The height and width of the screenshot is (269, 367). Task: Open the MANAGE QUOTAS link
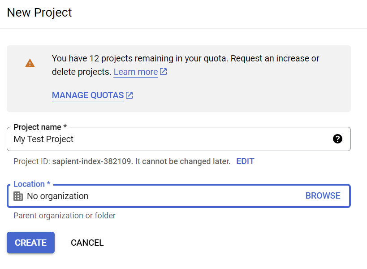click(88, 95)
